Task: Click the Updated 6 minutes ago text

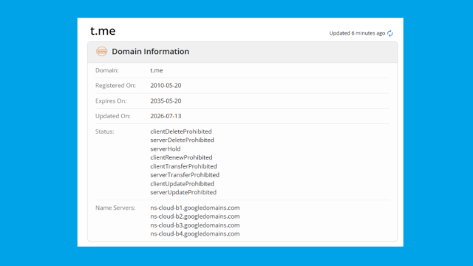Action: click(x=357, y=33)
